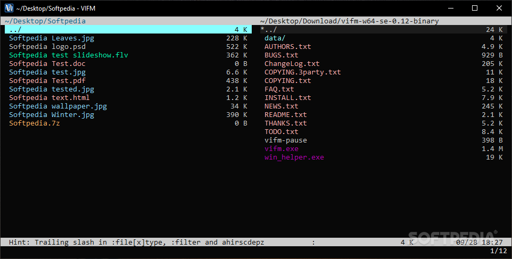Click 522 K size of logo.psd
This screenshot has width=512, height=259.
coord(237,47)
